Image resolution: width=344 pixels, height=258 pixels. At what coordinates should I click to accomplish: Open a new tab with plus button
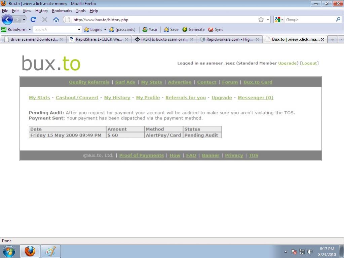click(333, 39)
